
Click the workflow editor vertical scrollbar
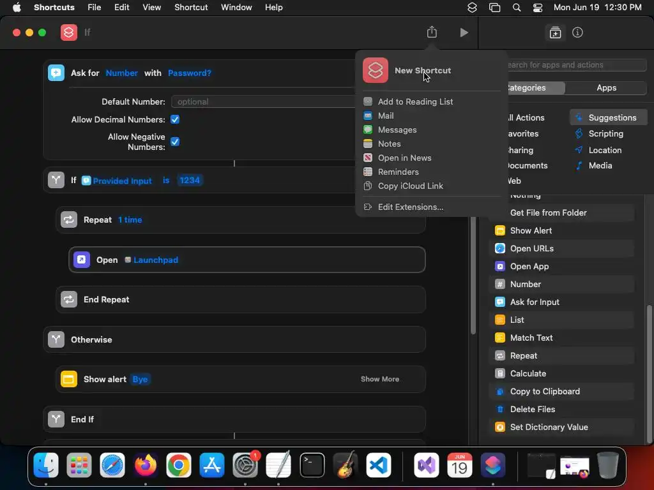(473, 275)
